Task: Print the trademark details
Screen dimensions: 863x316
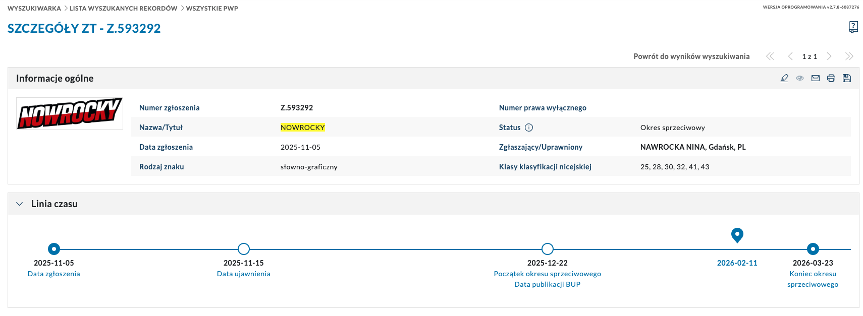Action: click(831, 78)
